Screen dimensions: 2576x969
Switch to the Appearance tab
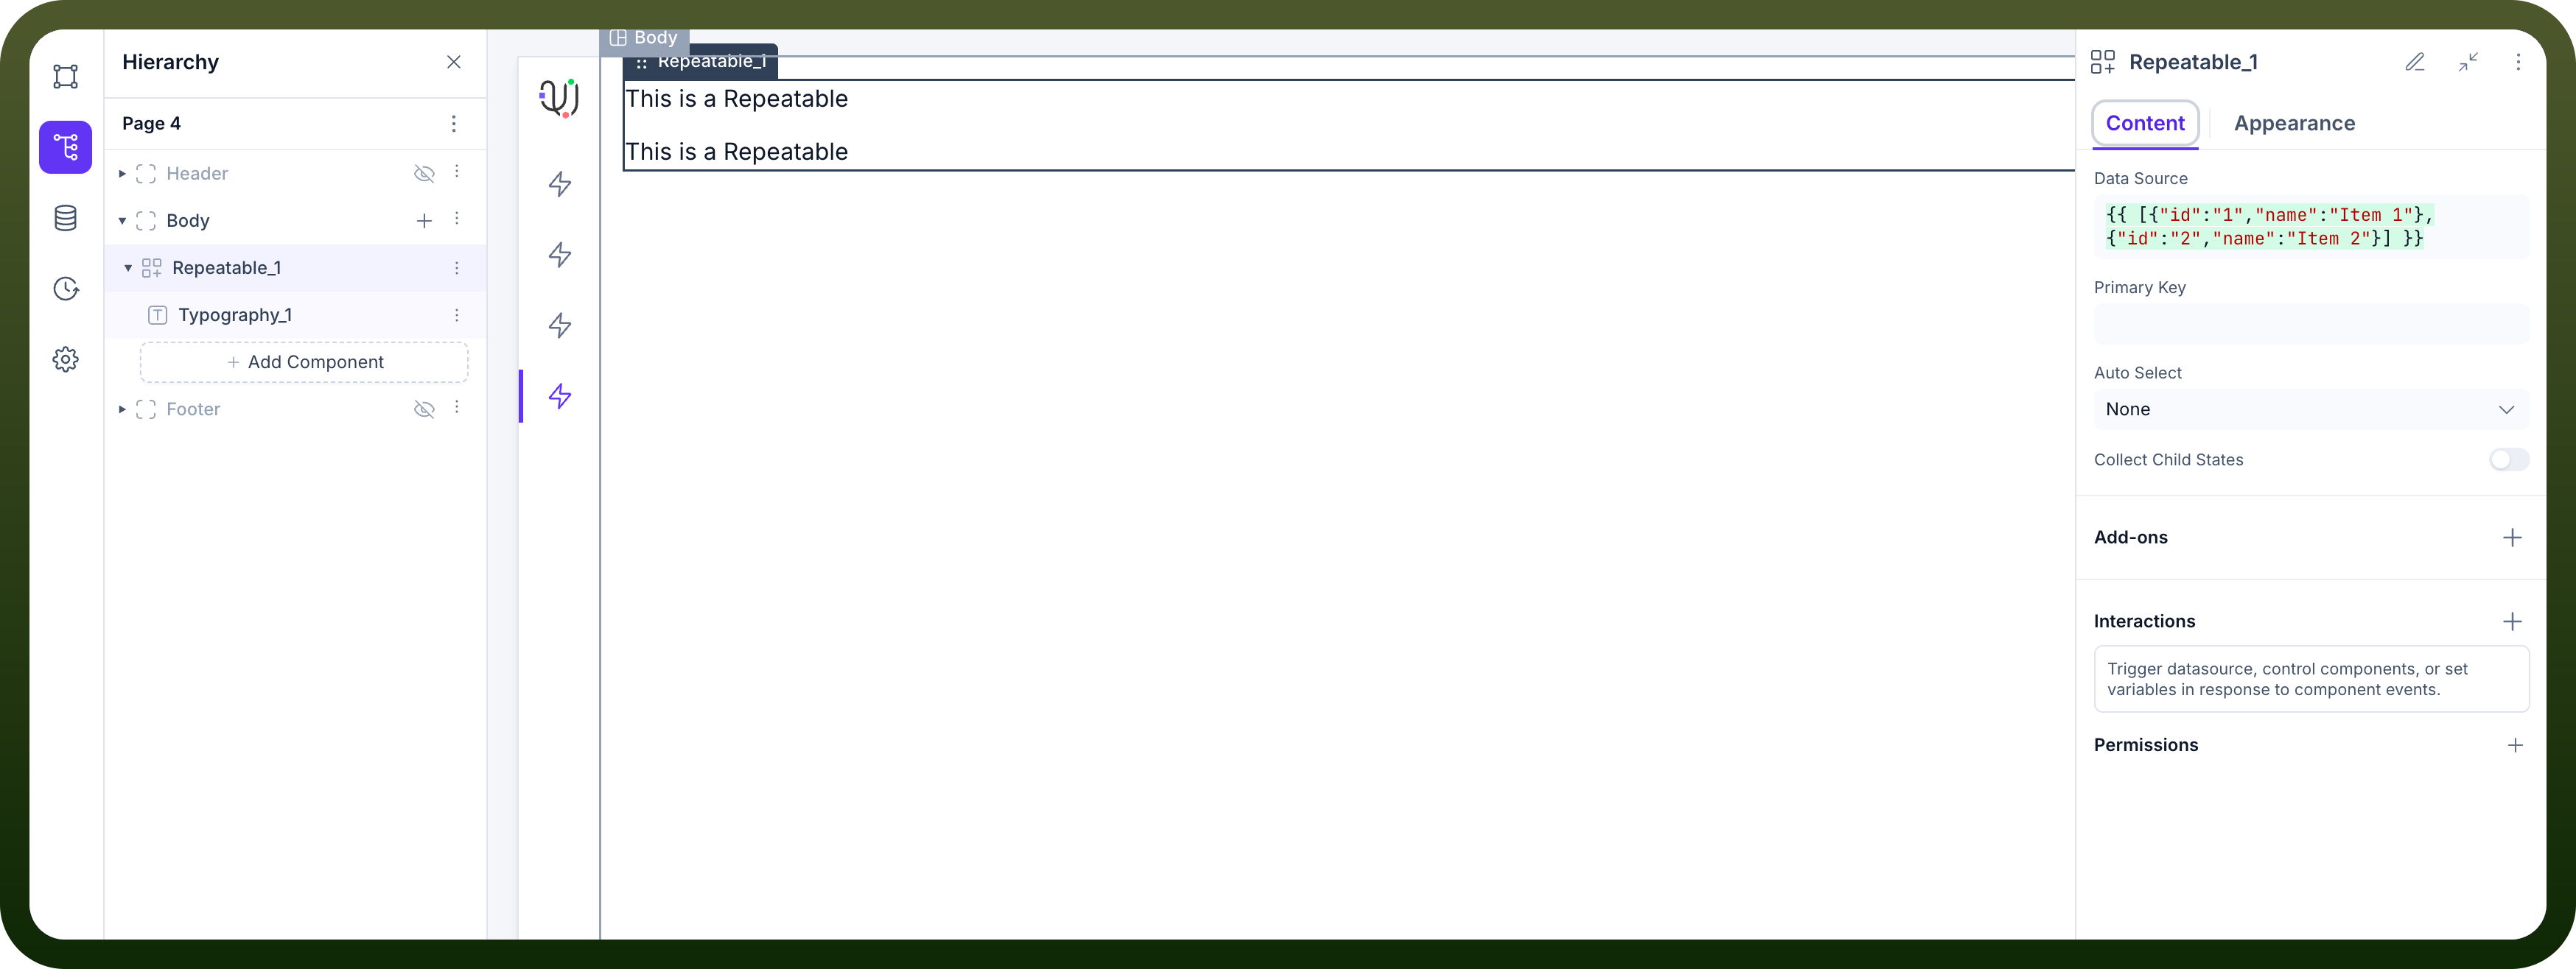tap(2294, 124)
